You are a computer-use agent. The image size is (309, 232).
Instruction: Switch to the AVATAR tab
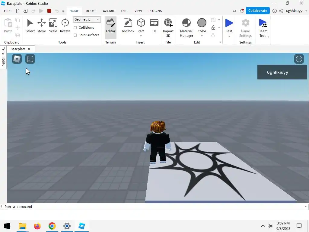coord(108,11)
